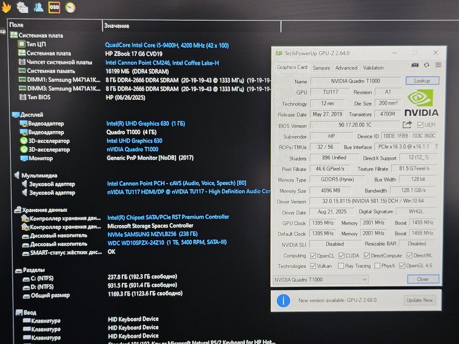Click the BIOS Version field 90.17.20.00.1C
This screenshot has width=459, height=344.
tap(355, 125)
